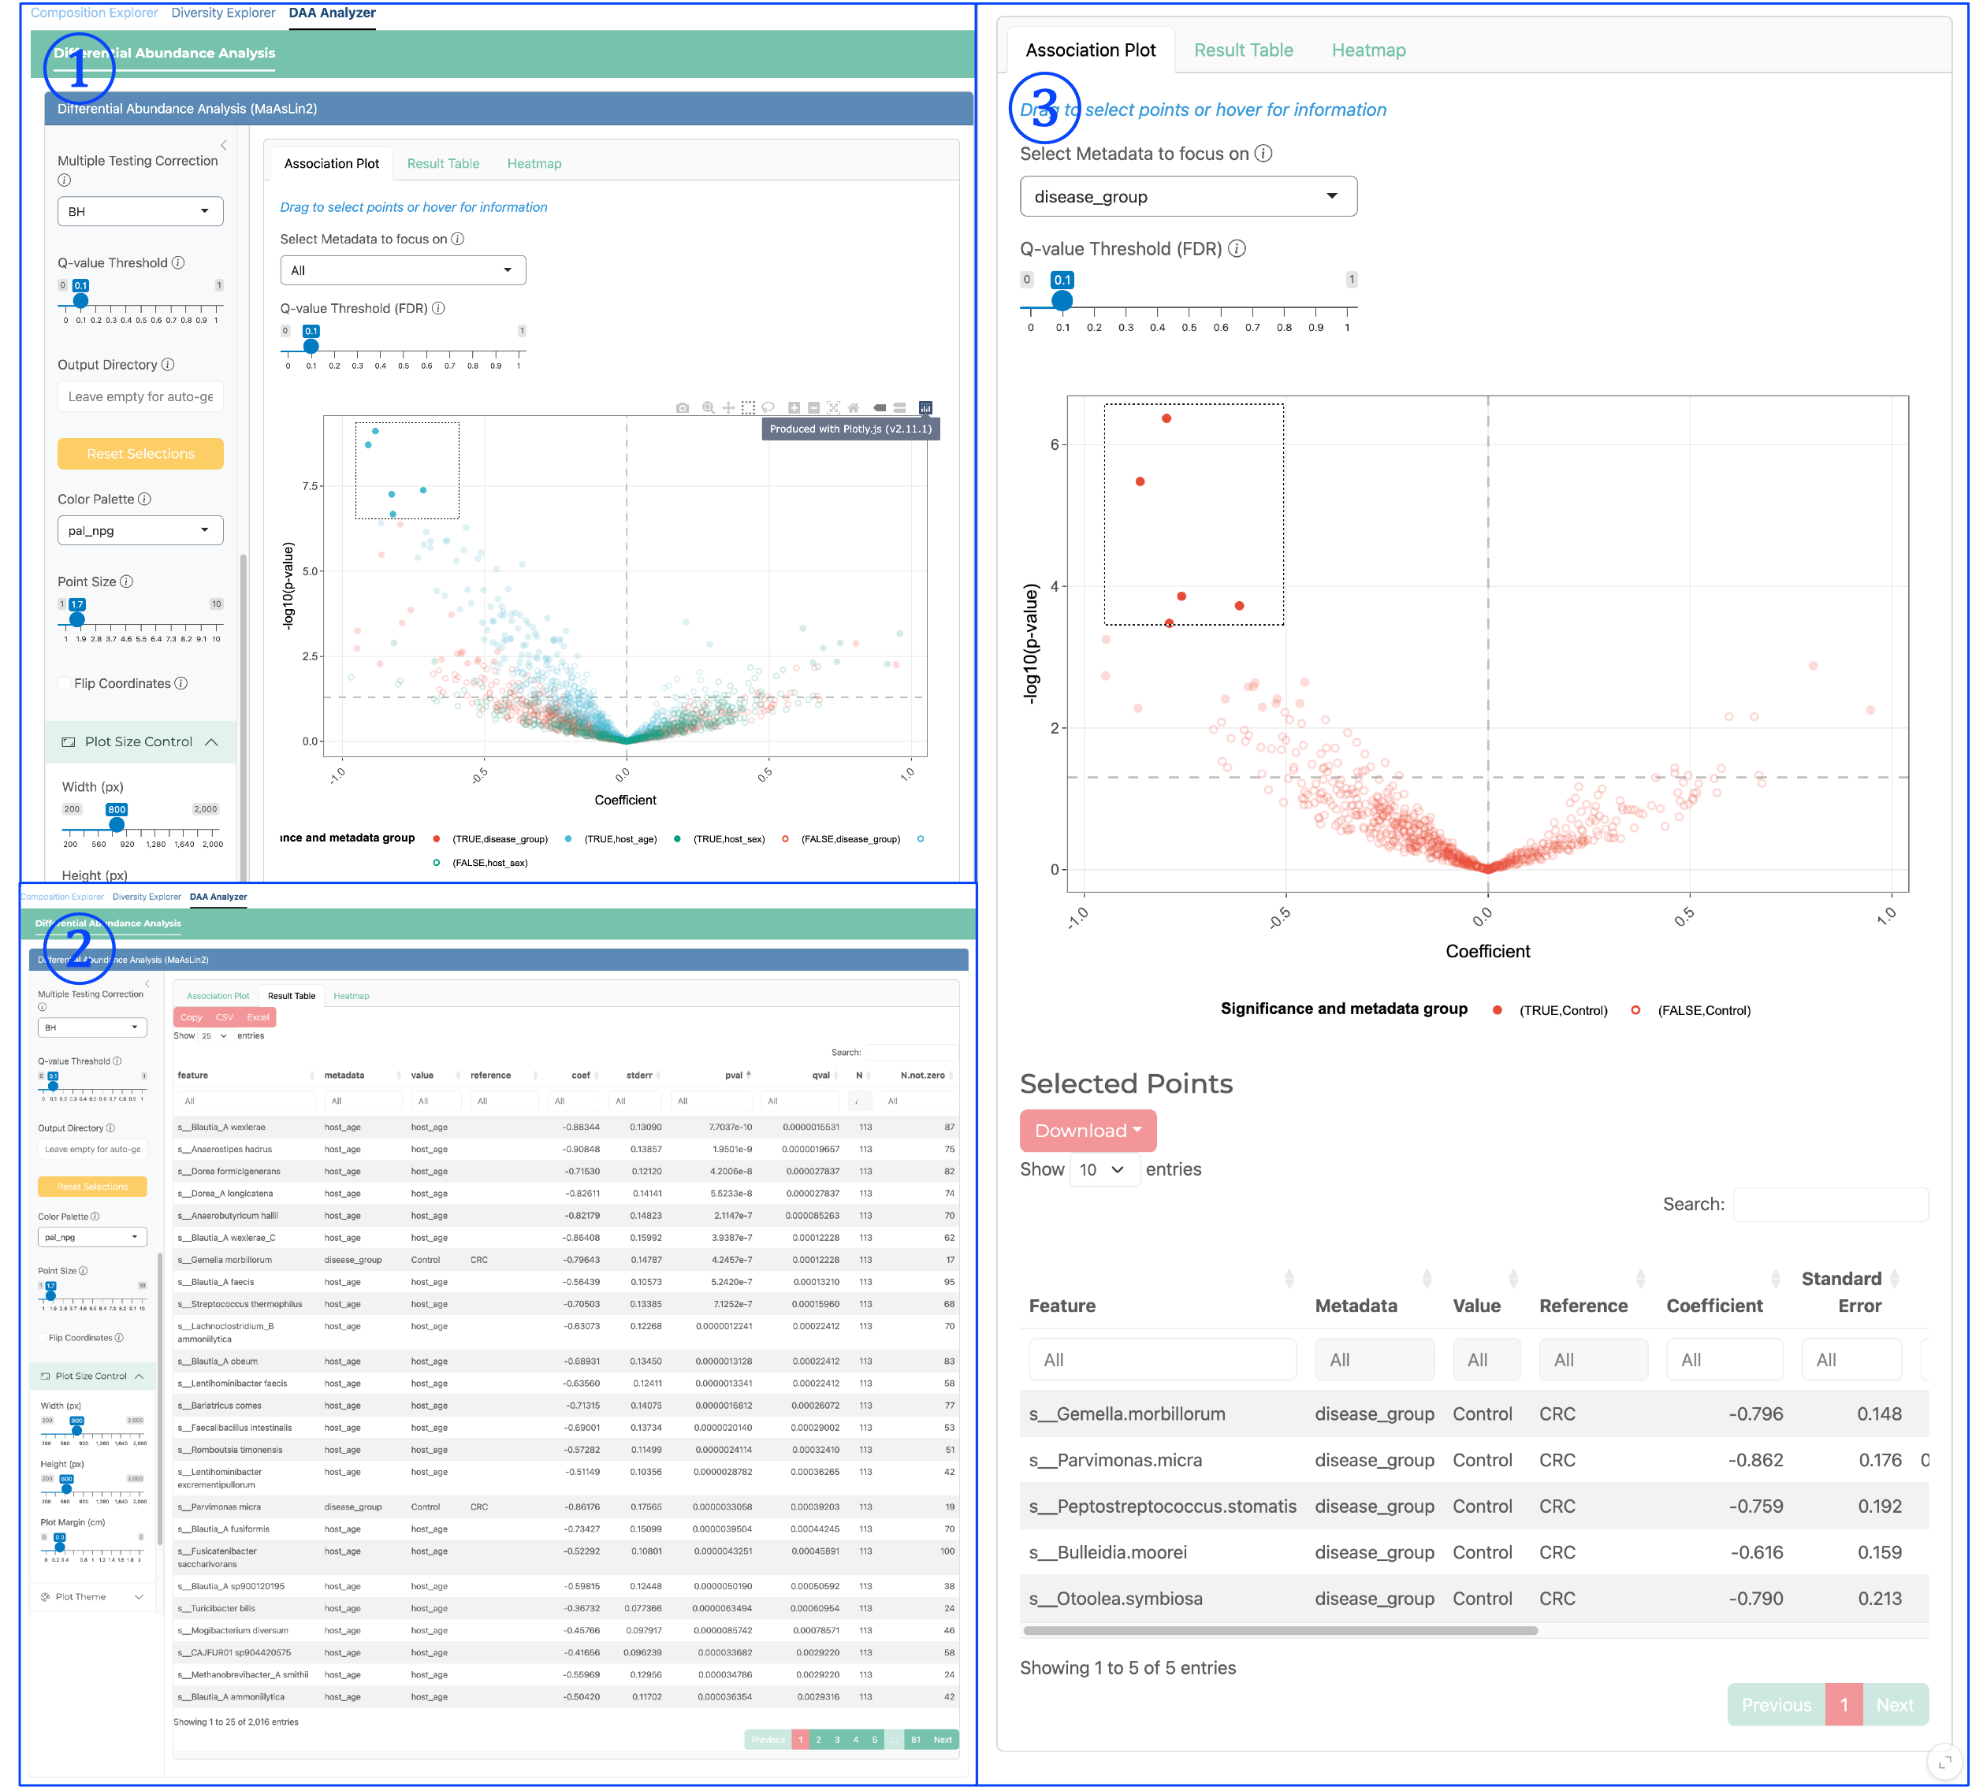The height and width of the screenshot is (1787, 1972).
Task: Download plot as PNG via camera icon
Action: click(x=682, y=408)
